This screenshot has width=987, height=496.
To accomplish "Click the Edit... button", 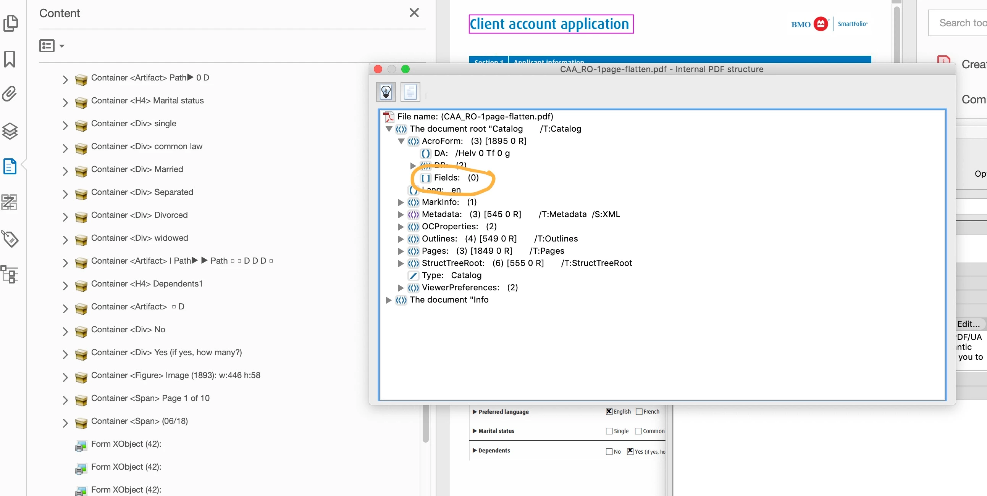I will 968,324.
